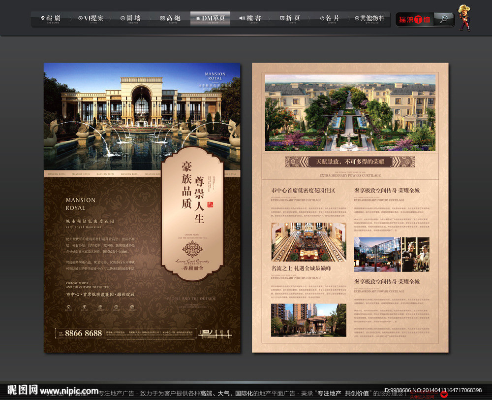Image resolution: width=492 pixels, height=400 pixels.
Task: Click the 天赋景致，不可多得的荣耀 banner
Action: (350, 162)
